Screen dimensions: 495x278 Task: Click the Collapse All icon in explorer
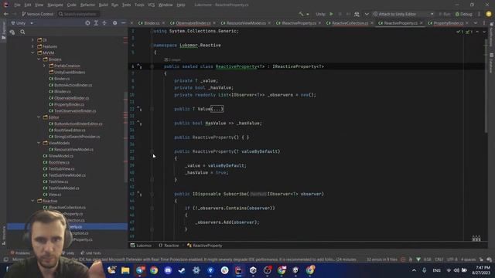click(104, 23)
